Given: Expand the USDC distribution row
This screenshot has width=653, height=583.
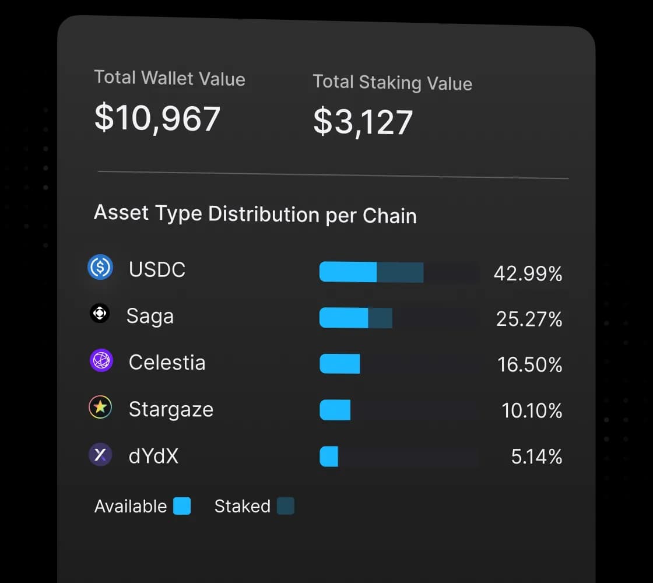Looking at the screenshot, I should point(399,272).
